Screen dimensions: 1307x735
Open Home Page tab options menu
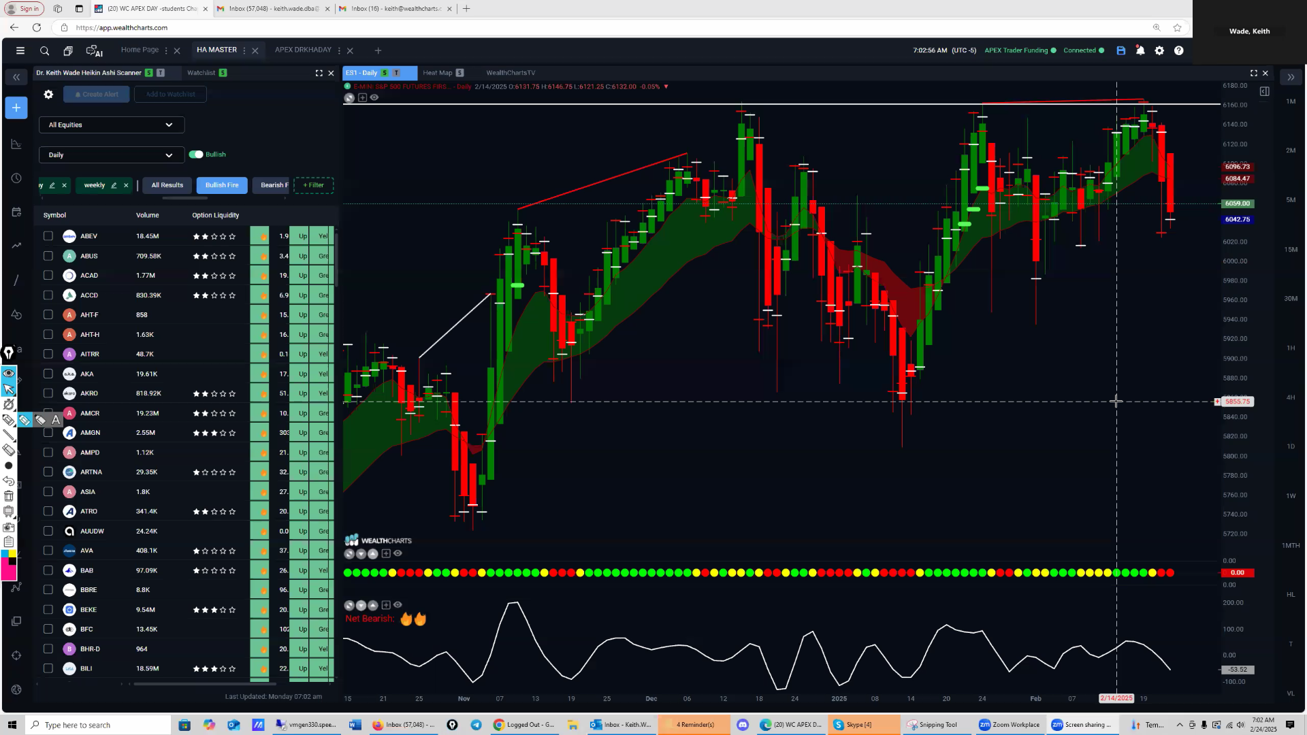166,50
